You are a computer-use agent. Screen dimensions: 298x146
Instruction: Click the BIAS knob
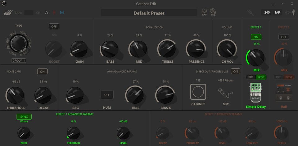pyautogui.click(x=135, y=95)
